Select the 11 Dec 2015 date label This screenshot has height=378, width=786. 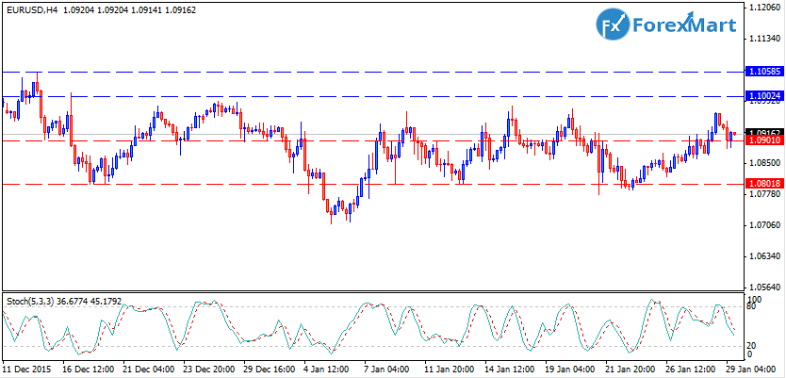click(x=28, y=370)
